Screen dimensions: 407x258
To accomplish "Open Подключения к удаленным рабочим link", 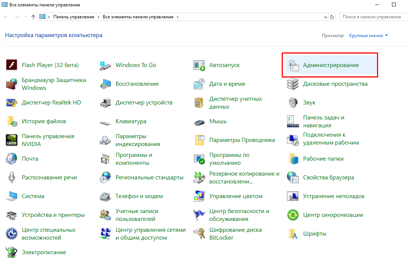I will (331, 139).
